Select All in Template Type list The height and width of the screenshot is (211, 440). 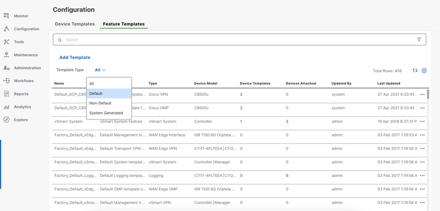(x=109, y=83)
